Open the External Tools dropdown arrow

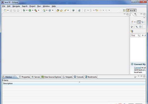tap(39, 10)
